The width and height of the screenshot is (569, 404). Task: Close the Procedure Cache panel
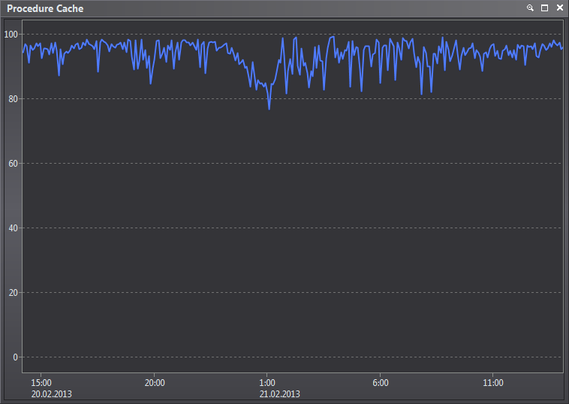[x=559, y=8]
